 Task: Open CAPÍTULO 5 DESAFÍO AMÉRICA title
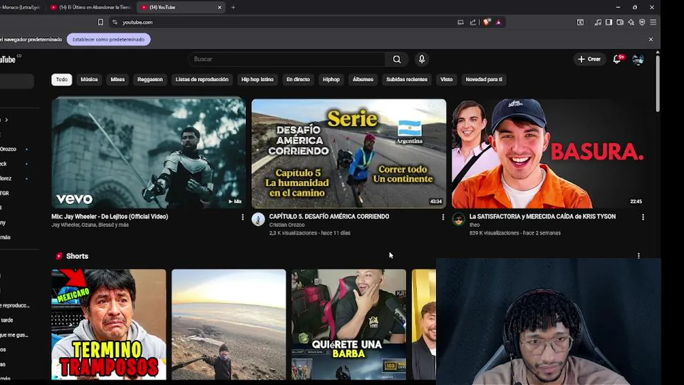[x=329, y=217]
